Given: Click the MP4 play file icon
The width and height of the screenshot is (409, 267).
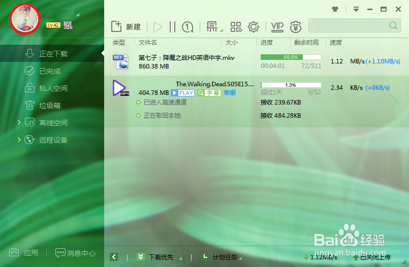Looking at the screenshot, I should [121, 88].
